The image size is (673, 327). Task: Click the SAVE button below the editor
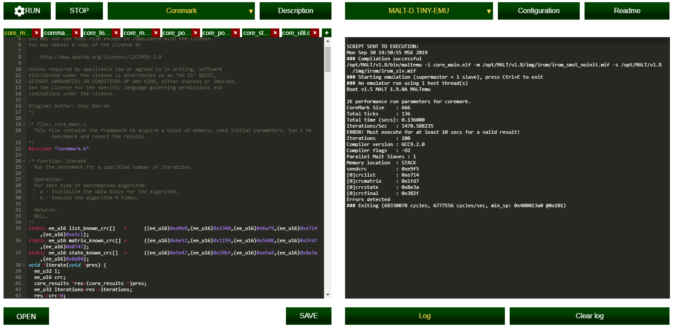[309, 316]
